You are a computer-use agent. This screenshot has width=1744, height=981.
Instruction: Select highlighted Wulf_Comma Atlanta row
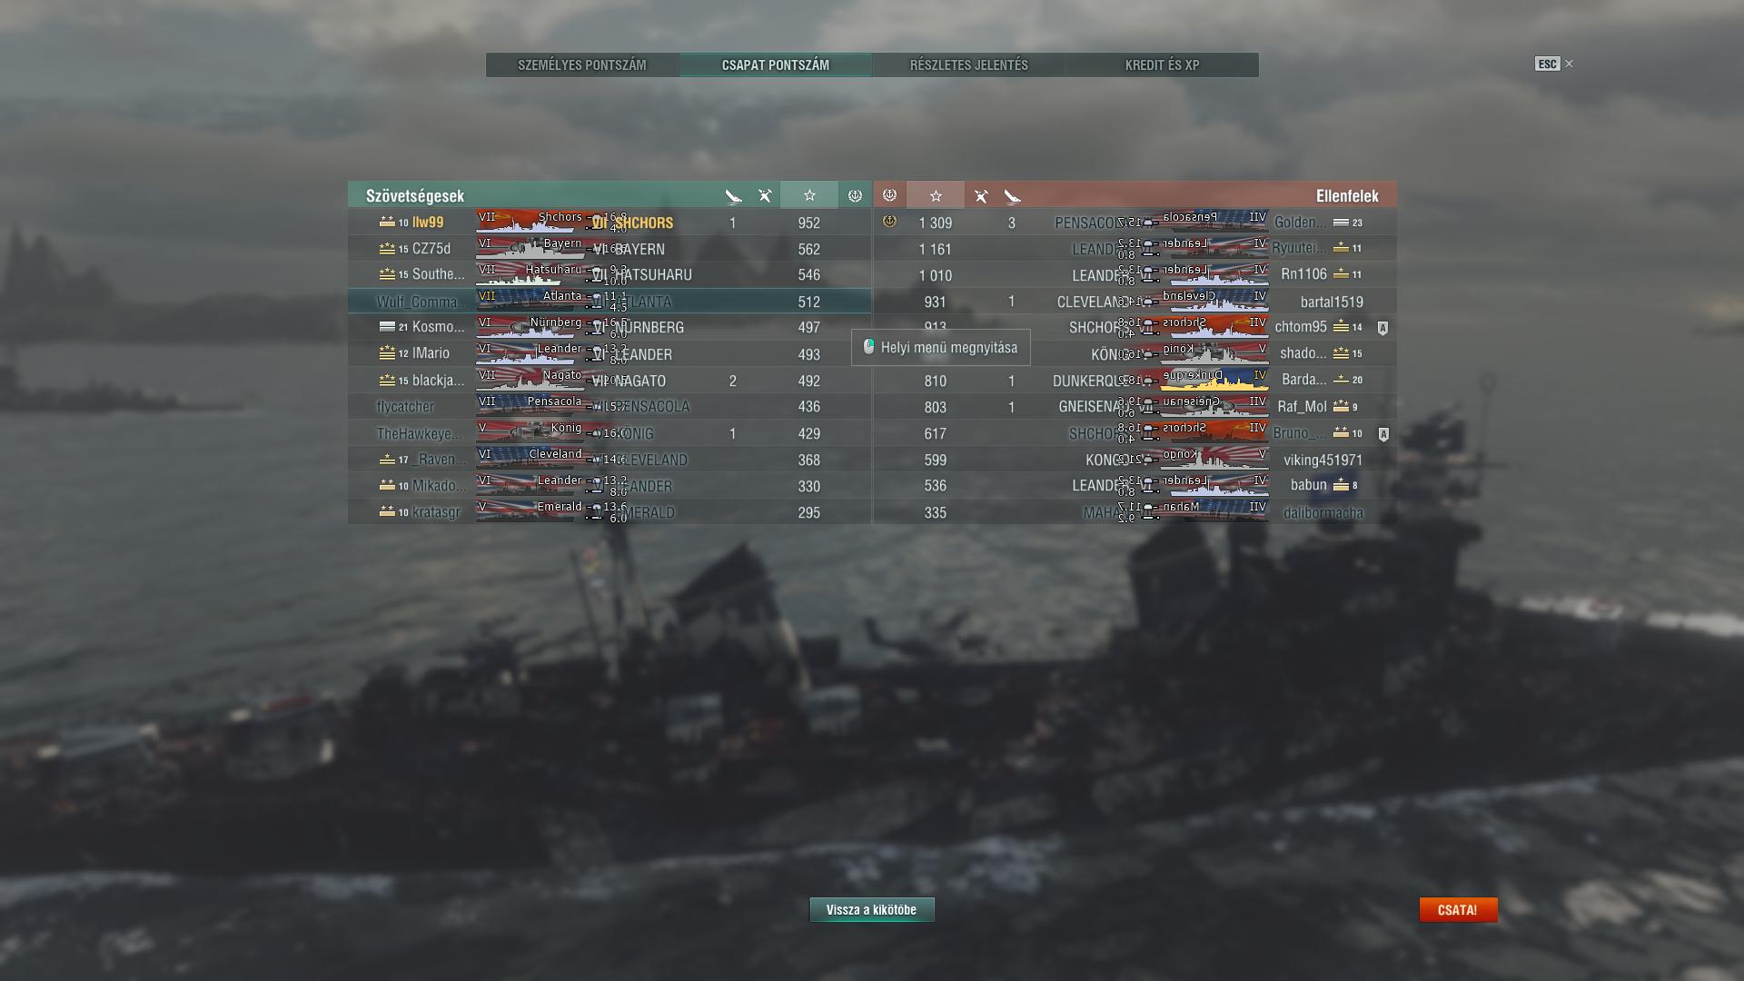point(609,302)
